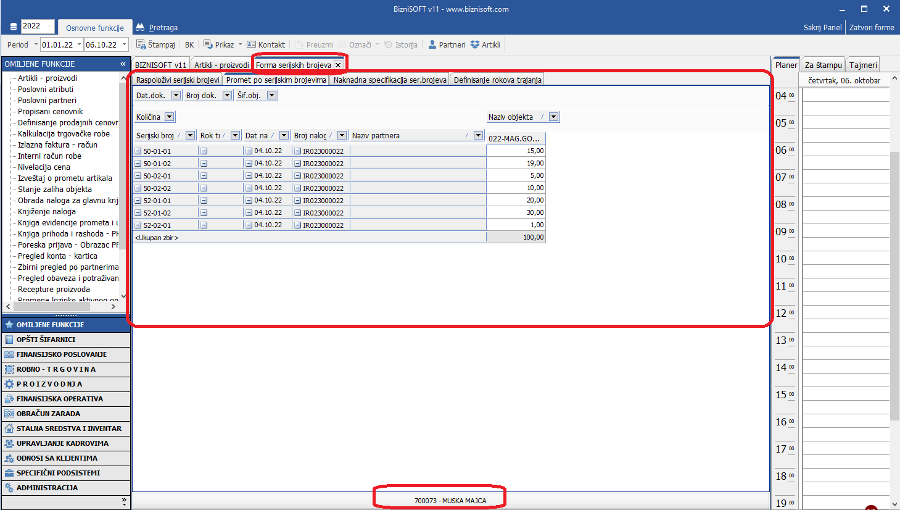
Task: Open the Dat.dok. filter dropdown
Action: coord(176,95)
